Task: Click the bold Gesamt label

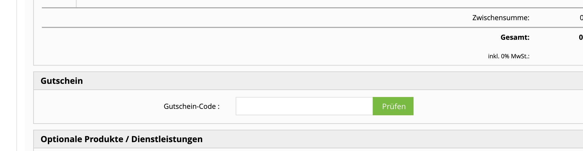Action: point(515,37)
